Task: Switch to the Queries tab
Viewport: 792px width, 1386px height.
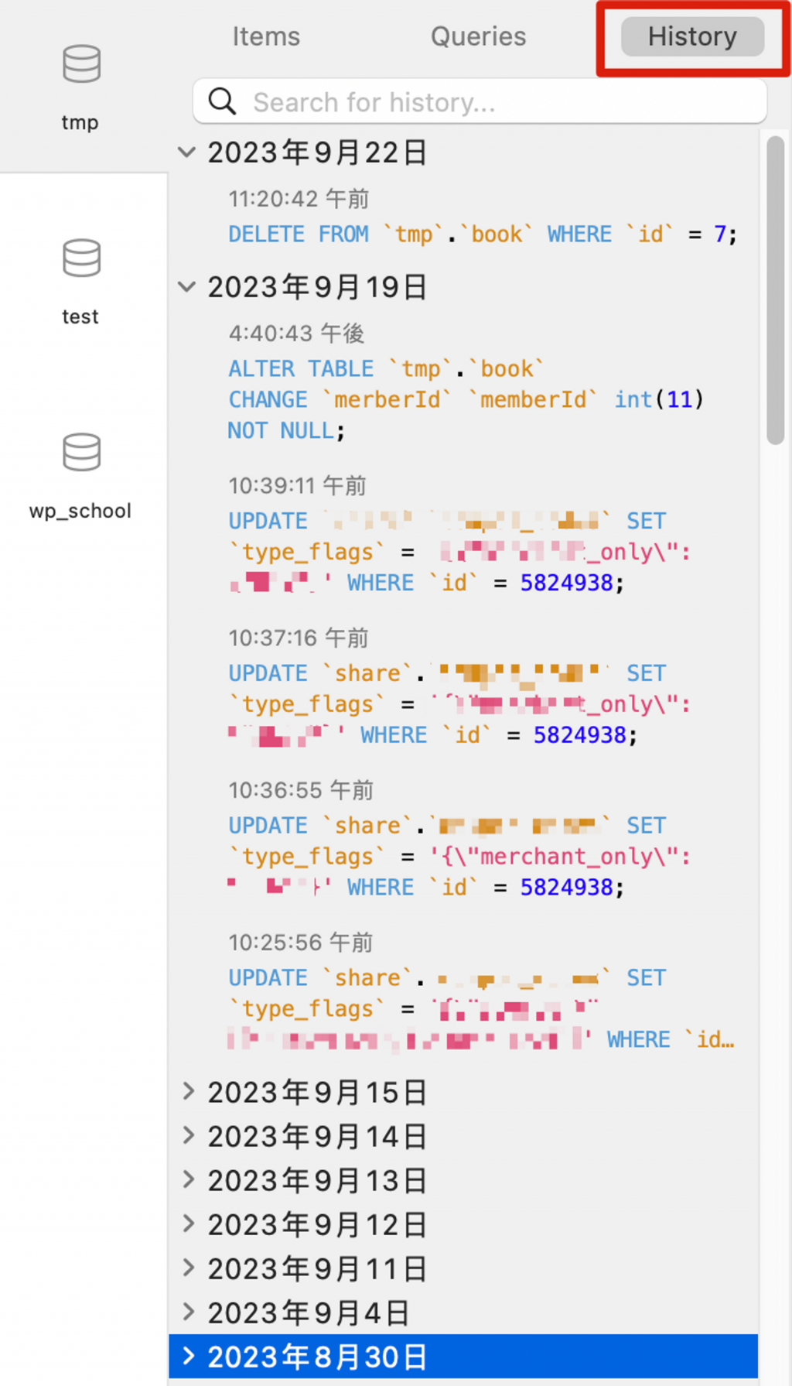Action: pyautogui.click(x=478, y=36)
